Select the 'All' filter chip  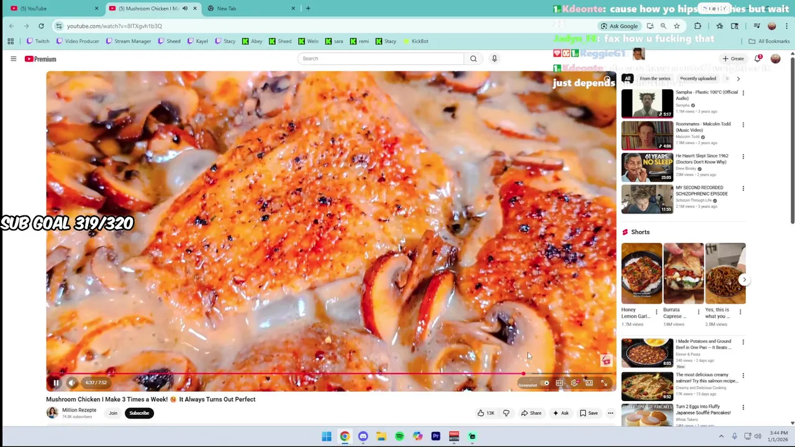pyautogui.click(x=627, y=79)
